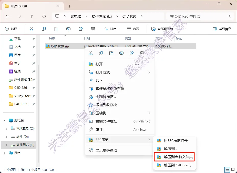This screenshot has width=237, height=173.
Task: Close the E:\C4D R20 tab
Action: point(58,6)
